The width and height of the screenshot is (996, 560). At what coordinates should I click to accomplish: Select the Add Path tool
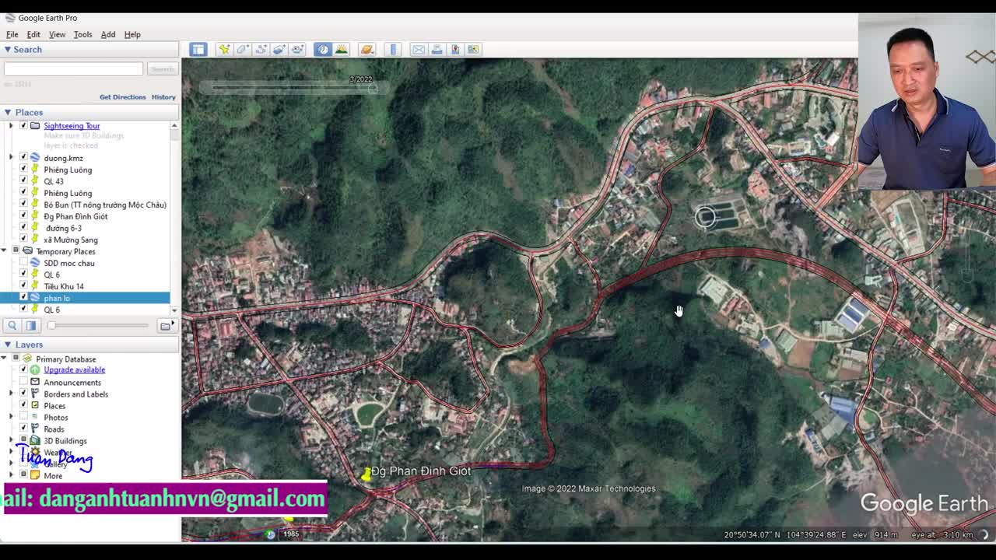point(261,50)
